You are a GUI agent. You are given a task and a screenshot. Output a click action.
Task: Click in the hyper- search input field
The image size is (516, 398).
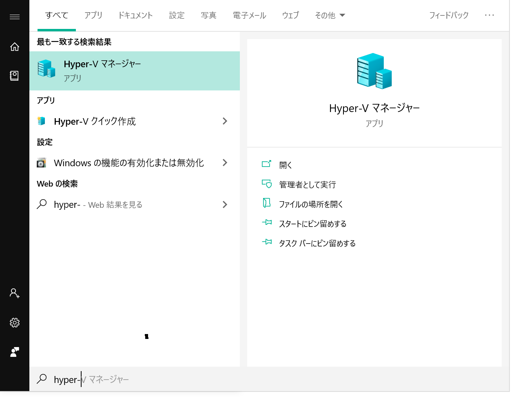click(x=269, y=379)
